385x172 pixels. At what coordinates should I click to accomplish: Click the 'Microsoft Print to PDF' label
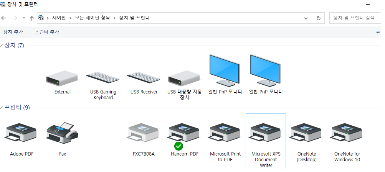(x=225, y=157)
